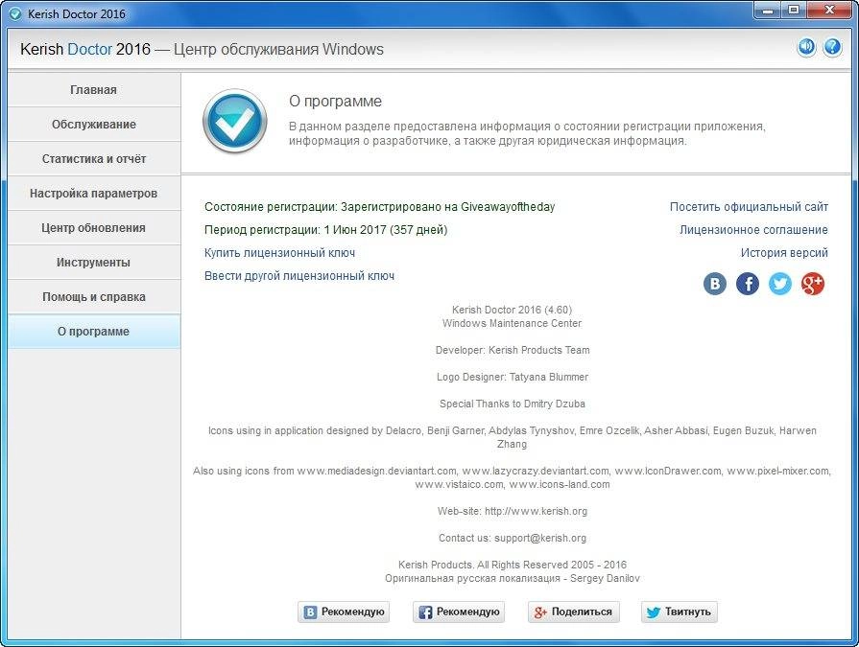The height and width of the screenshot is (647, 859).
Task: Open Помощь и справка section
Action: point(94,296)
